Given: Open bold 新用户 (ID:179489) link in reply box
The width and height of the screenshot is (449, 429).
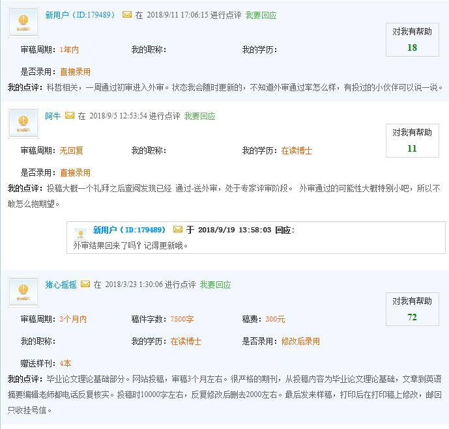Looking at the screenshot, I should tap(129, 230).
